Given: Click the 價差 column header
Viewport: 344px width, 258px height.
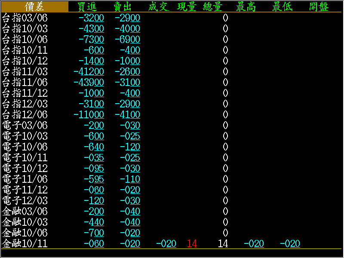Looking at the screenshot, I should pos(34,6).
